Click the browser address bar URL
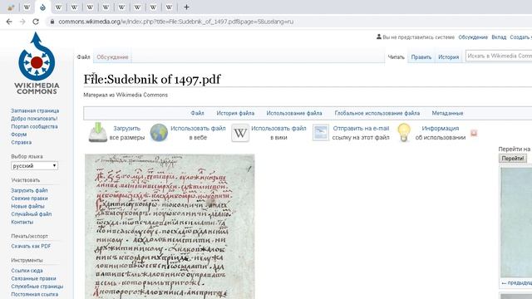 tap(175, 22)
